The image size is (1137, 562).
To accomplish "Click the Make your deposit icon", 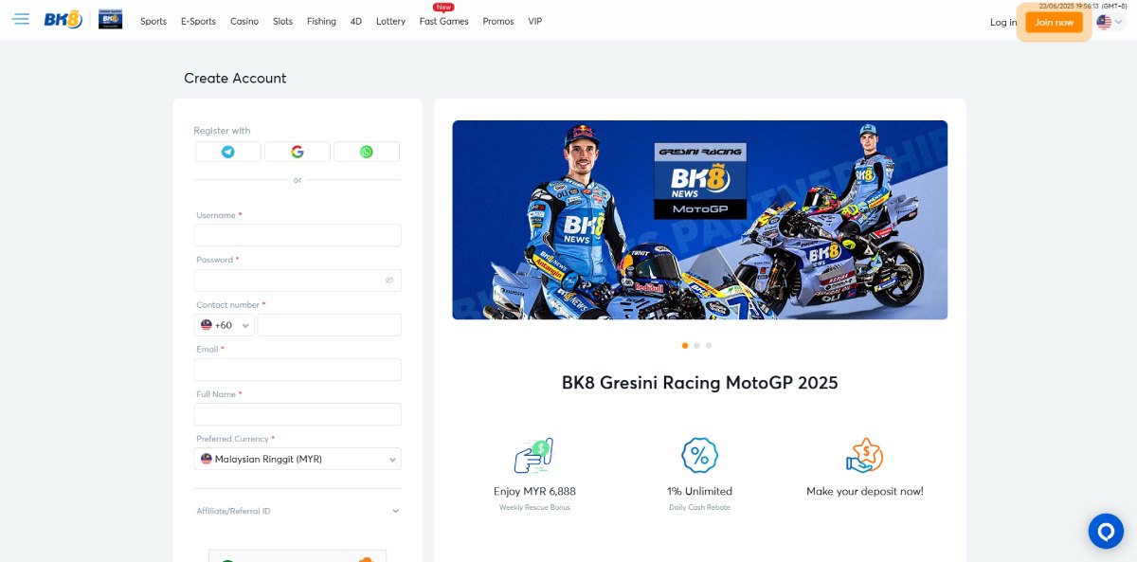I will pyautogui.click(x=864, y=456).
